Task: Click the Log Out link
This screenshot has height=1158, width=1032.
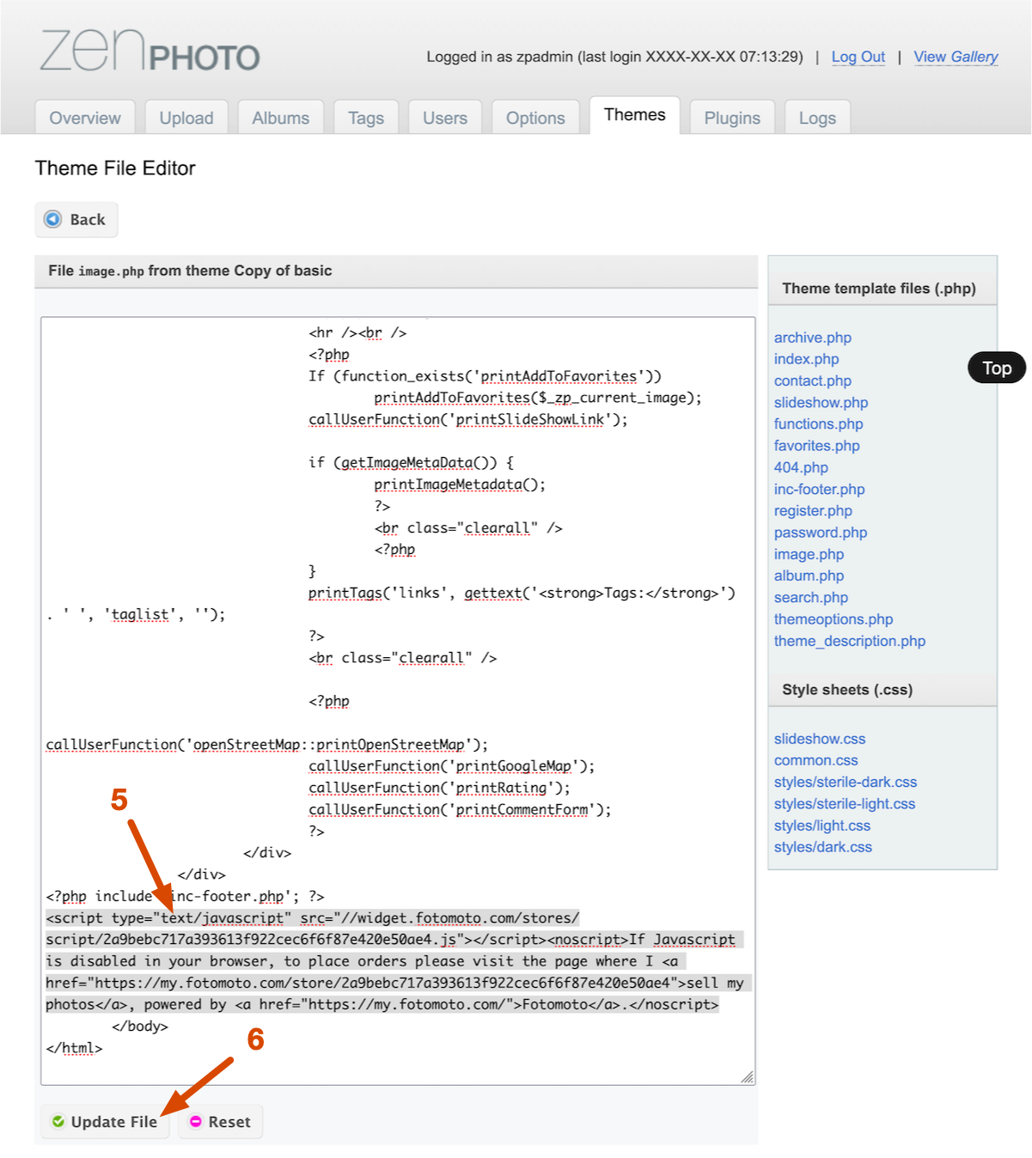Action: (858, 57)
